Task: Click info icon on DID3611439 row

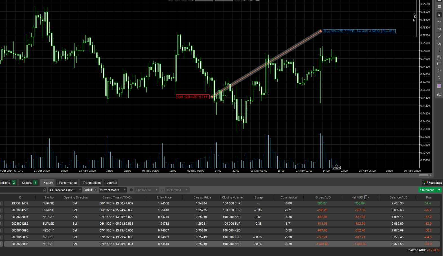Action: (x=1, y=203)
